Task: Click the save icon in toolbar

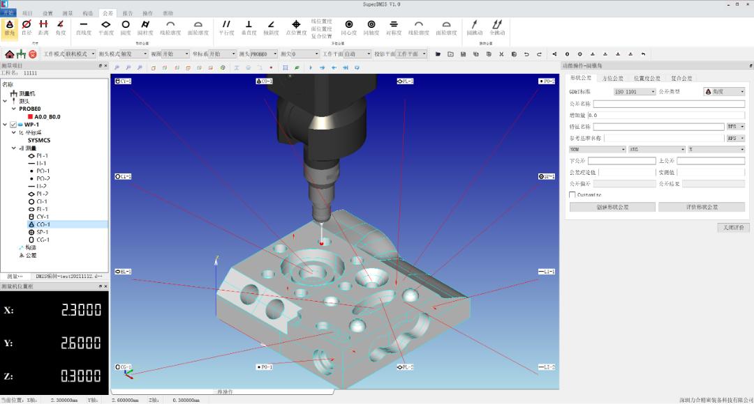Action: click(463, 54)
